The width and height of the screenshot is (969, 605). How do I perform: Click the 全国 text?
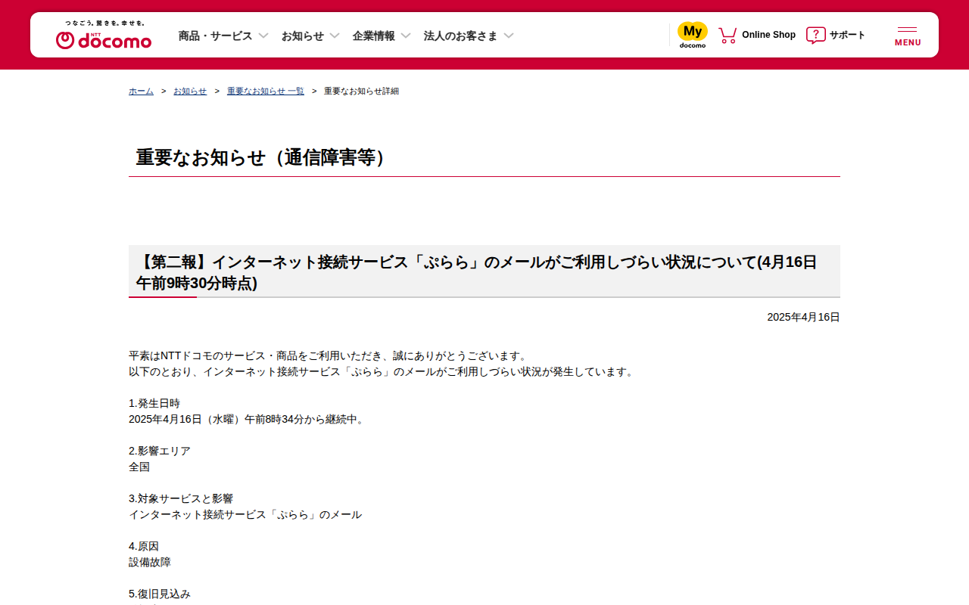[139, 467]
